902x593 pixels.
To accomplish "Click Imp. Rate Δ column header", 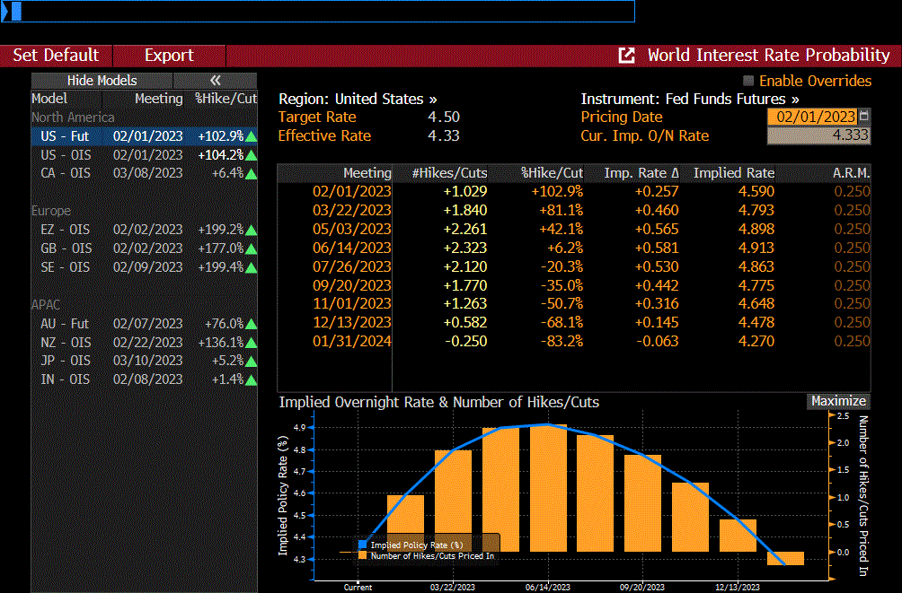I will 641,173.
